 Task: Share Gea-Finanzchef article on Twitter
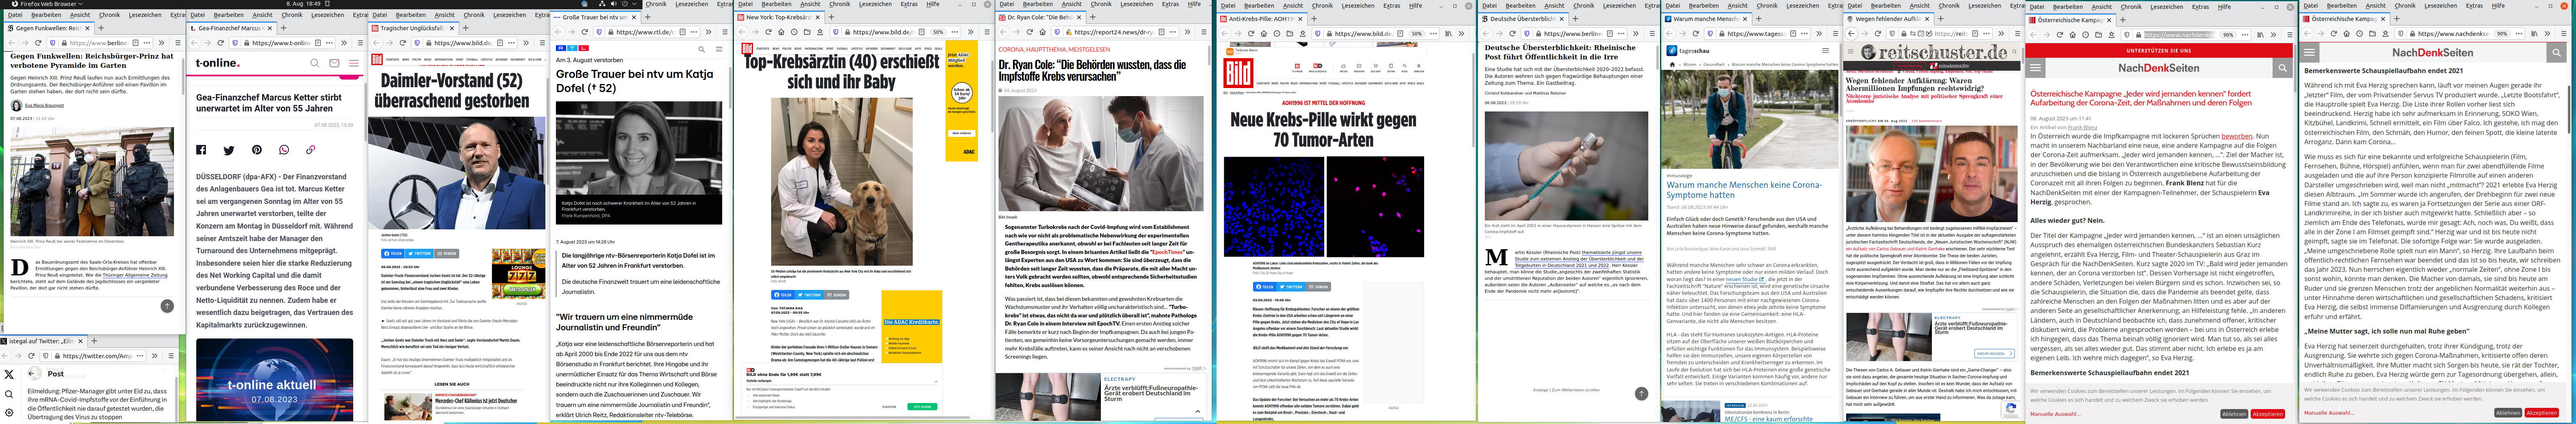pyautogui.click(x=229, y=150)
